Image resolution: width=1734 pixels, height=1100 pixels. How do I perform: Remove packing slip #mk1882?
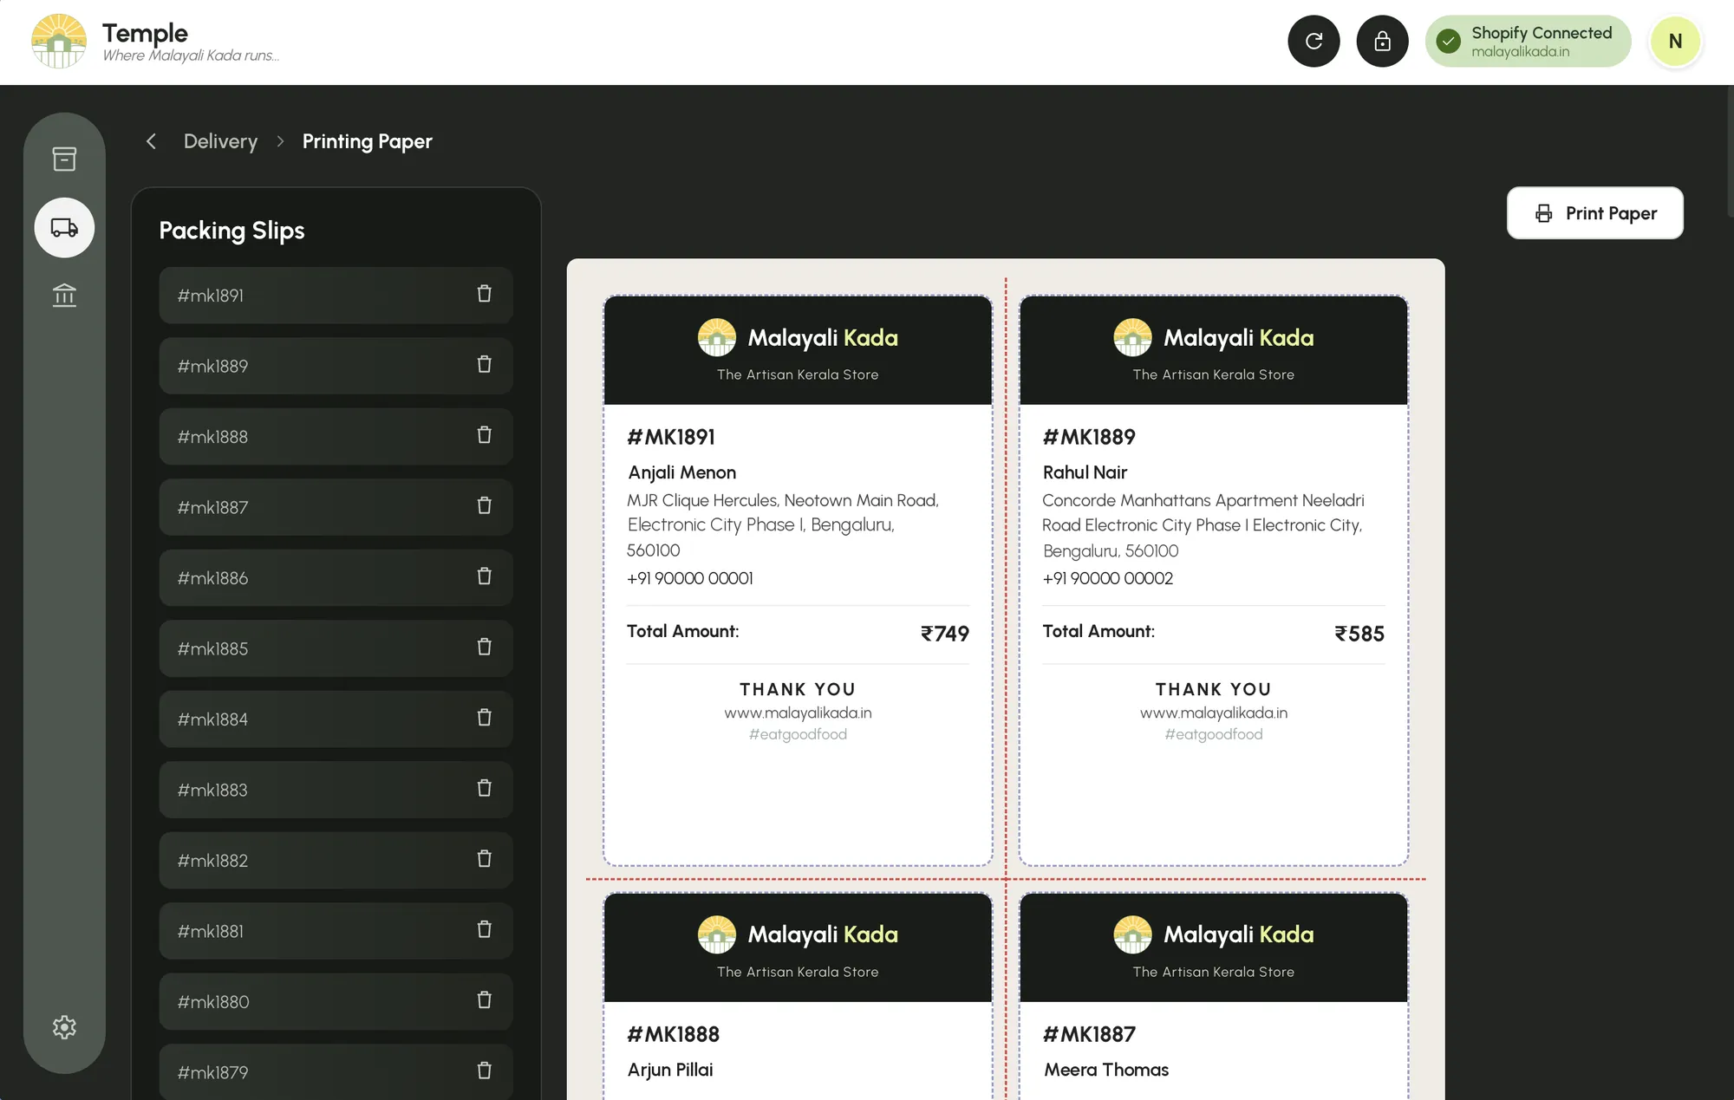484,859
